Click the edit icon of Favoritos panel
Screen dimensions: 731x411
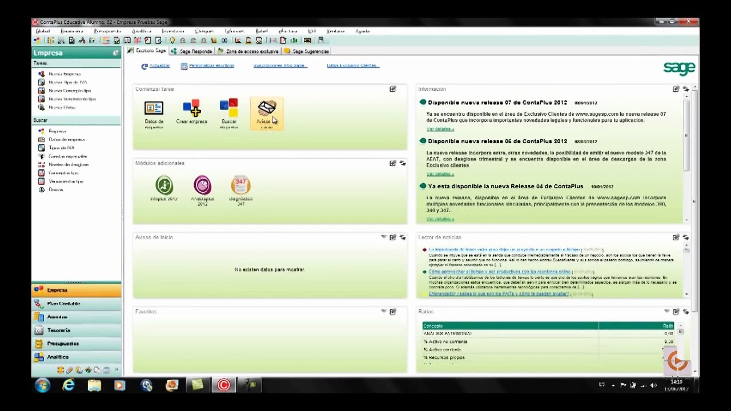tap(393, 312)
